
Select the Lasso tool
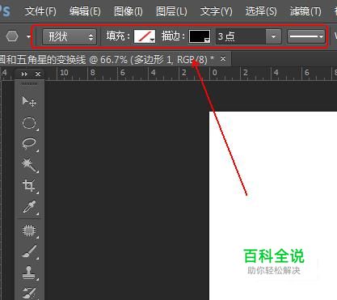pos(29,144)
